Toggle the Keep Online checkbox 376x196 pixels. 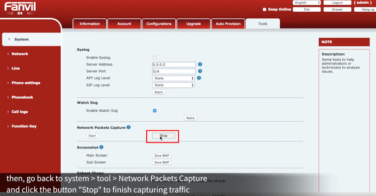265,9
